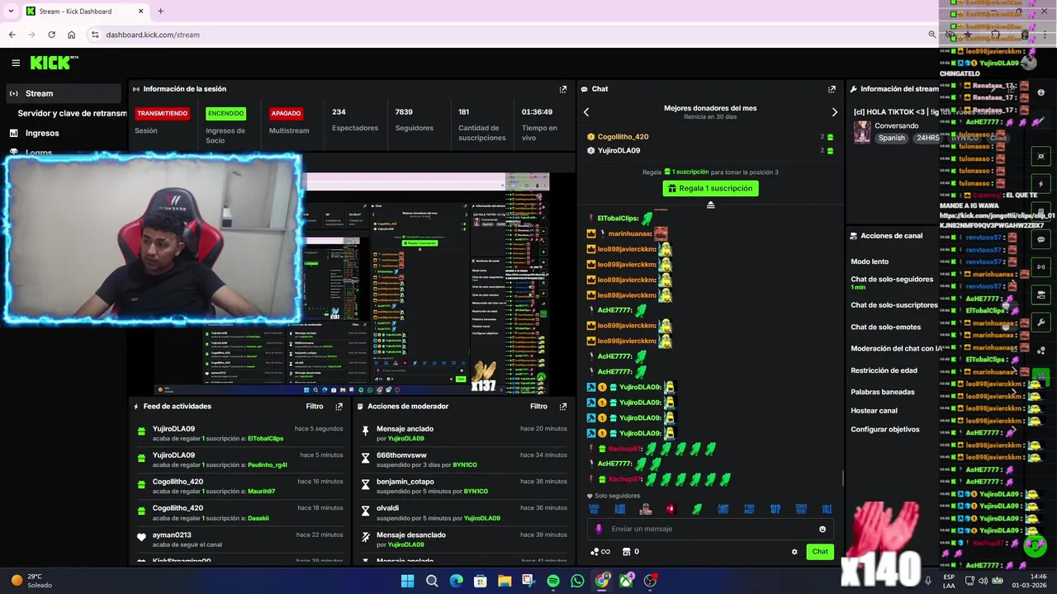The height and width of the screenshot is (594, 1057).
Task: Open chat settings gear icon
Action: pos(794,552)
